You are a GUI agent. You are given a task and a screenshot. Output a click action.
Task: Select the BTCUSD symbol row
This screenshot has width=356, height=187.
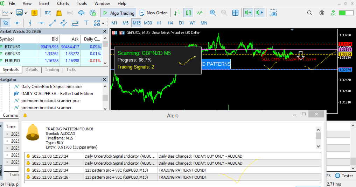click(x=51, y=47)
